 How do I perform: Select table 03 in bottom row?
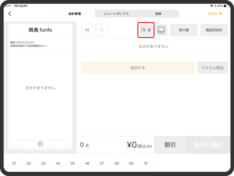43,163
